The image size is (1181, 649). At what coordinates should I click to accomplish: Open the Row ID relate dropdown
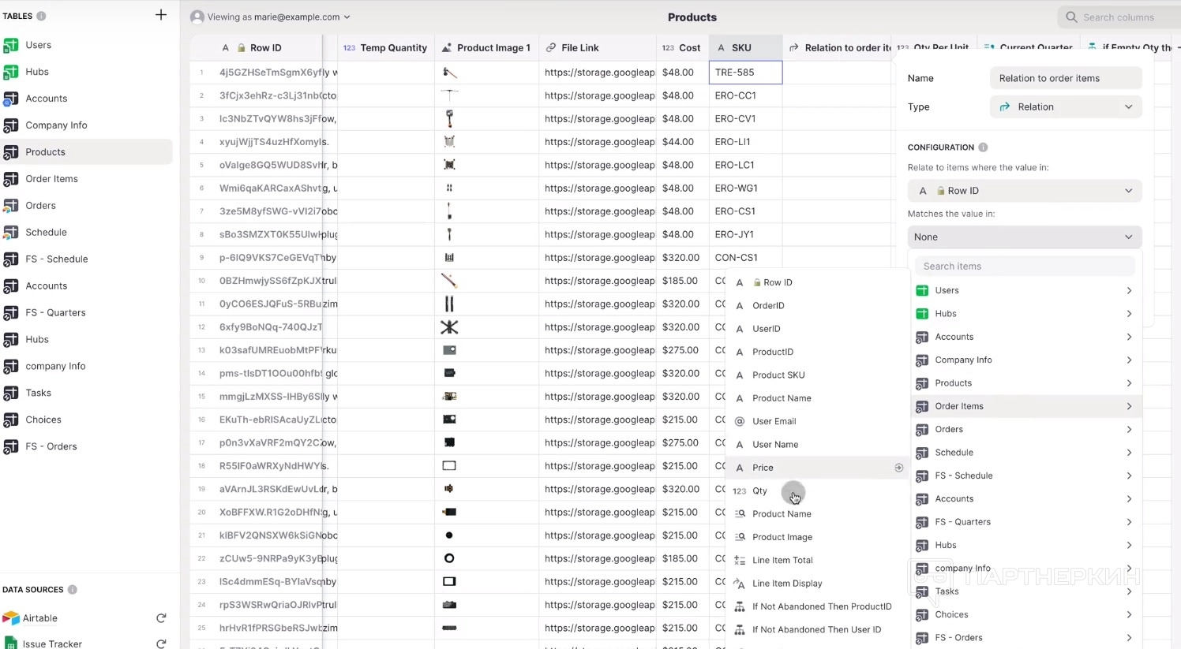[1025, 191]
